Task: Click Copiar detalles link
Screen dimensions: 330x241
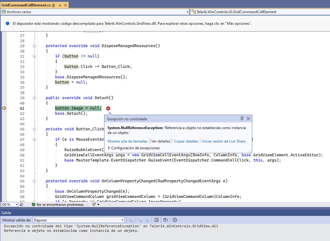Action: pos(186,141)
